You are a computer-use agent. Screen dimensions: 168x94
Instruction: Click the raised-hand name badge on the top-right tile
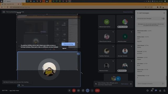click(x=123, y=27)
